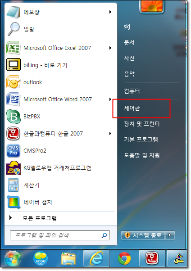Click the '네이버 캡처' label
Viewport: 191px width, 271px height.
pos(37,202)
